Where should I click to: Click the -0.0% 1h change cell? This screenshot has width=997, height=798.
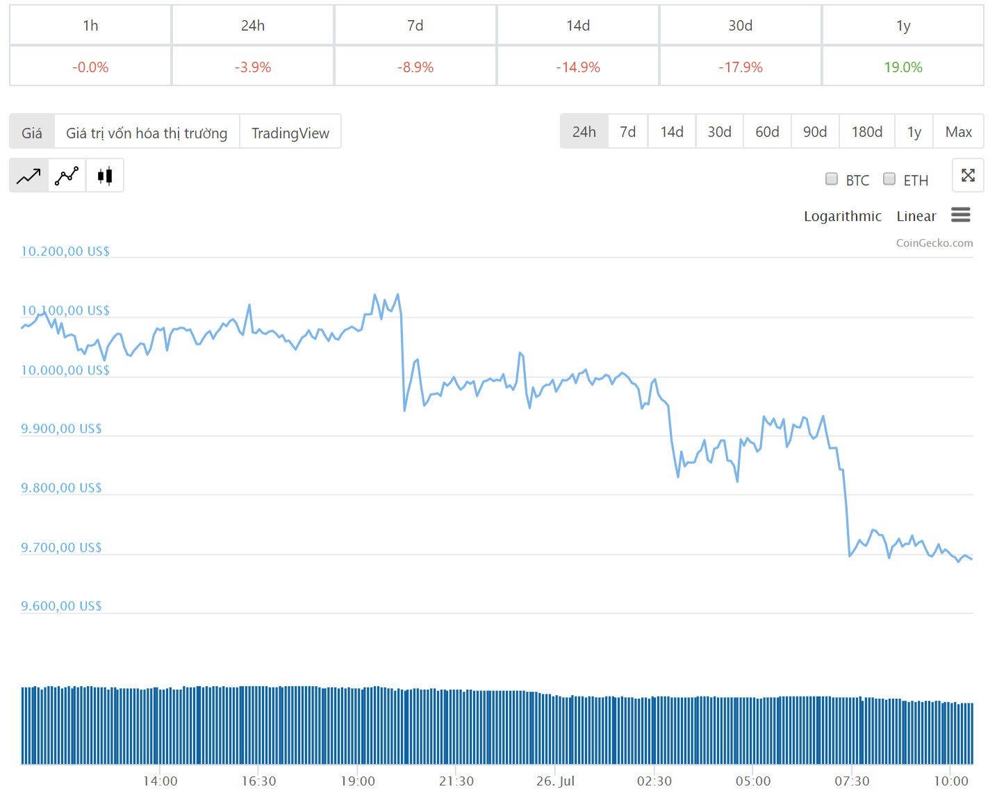[x=90, y=67]
